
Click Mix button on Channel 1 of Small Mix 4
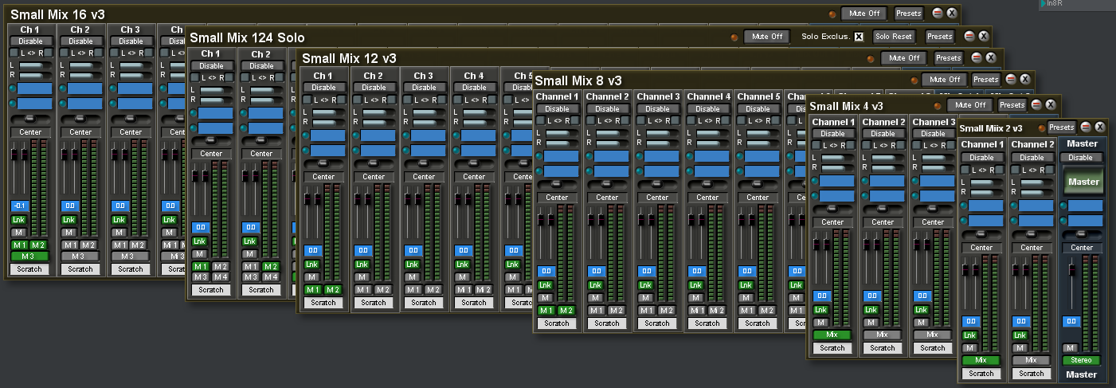pyautogui.click(x=832, y=335)
